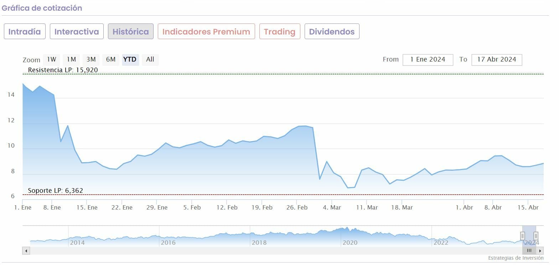Click the navigator right range handle
Viewport: 559px width, 265px height.
click(535, 236)
